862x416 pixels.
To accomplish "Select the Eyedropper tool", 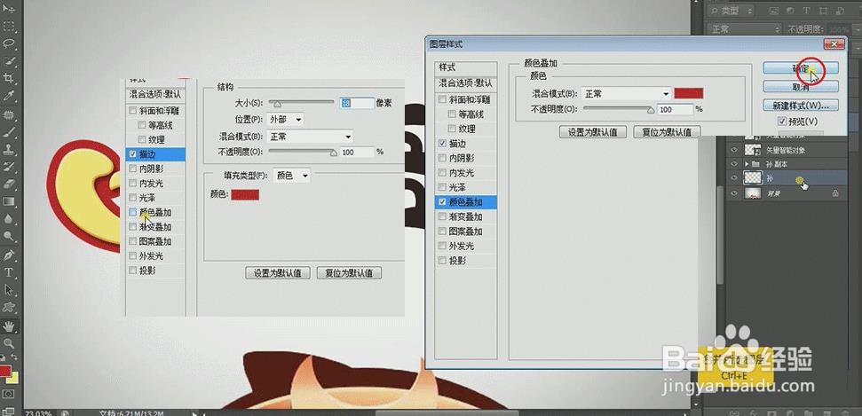I will 9,96.
